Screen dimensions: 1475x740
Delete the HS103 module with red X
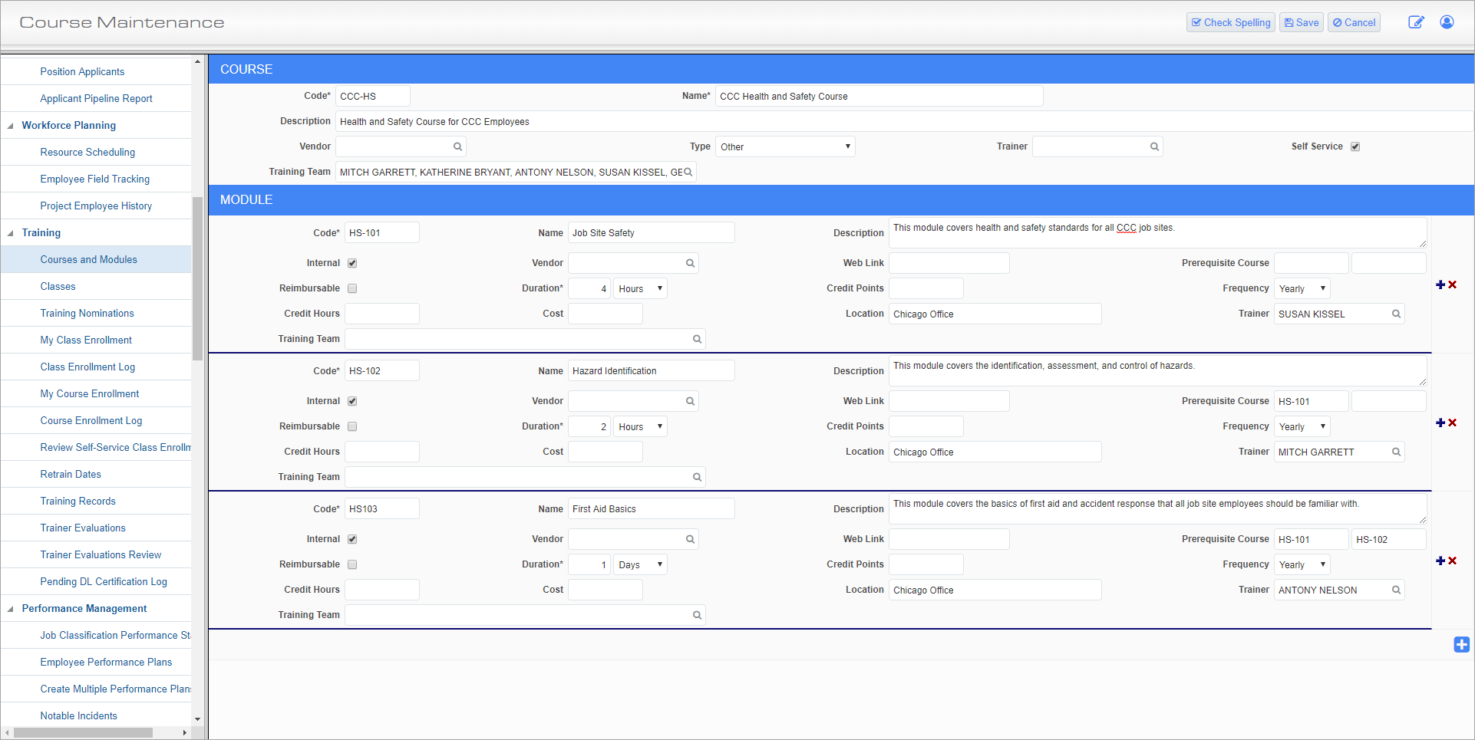1453,561
